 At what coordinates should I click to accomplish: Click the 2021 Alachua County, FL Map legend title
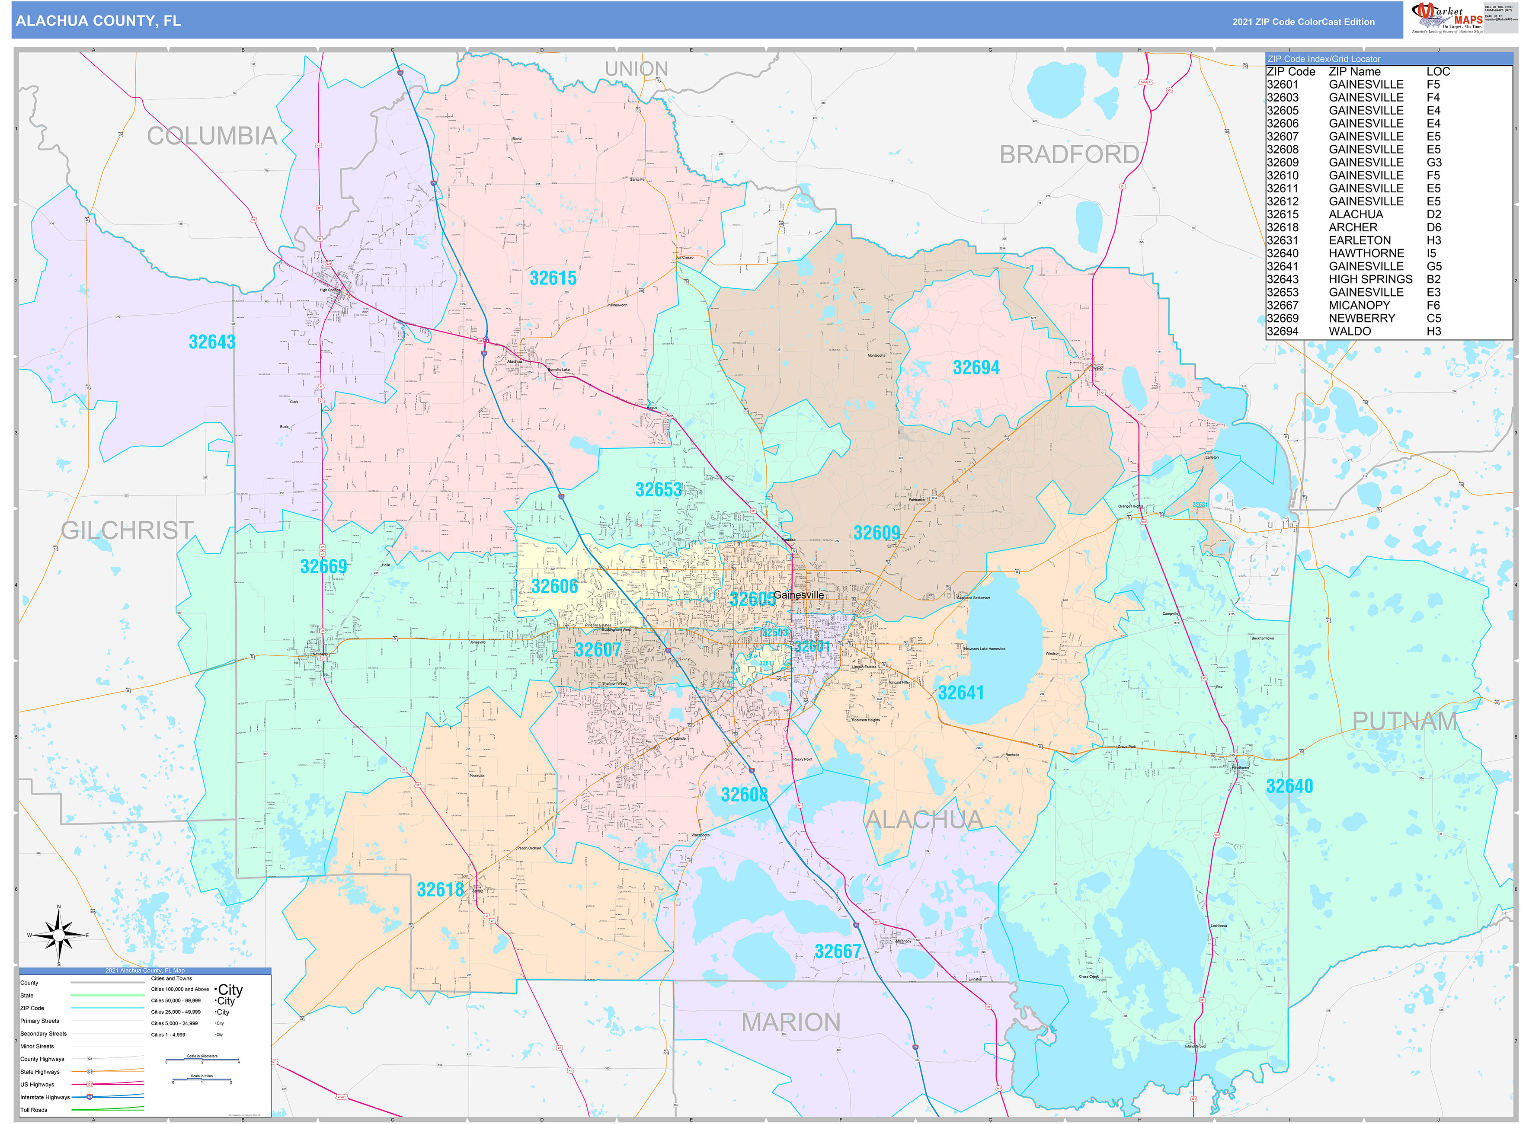coord(145,970)
